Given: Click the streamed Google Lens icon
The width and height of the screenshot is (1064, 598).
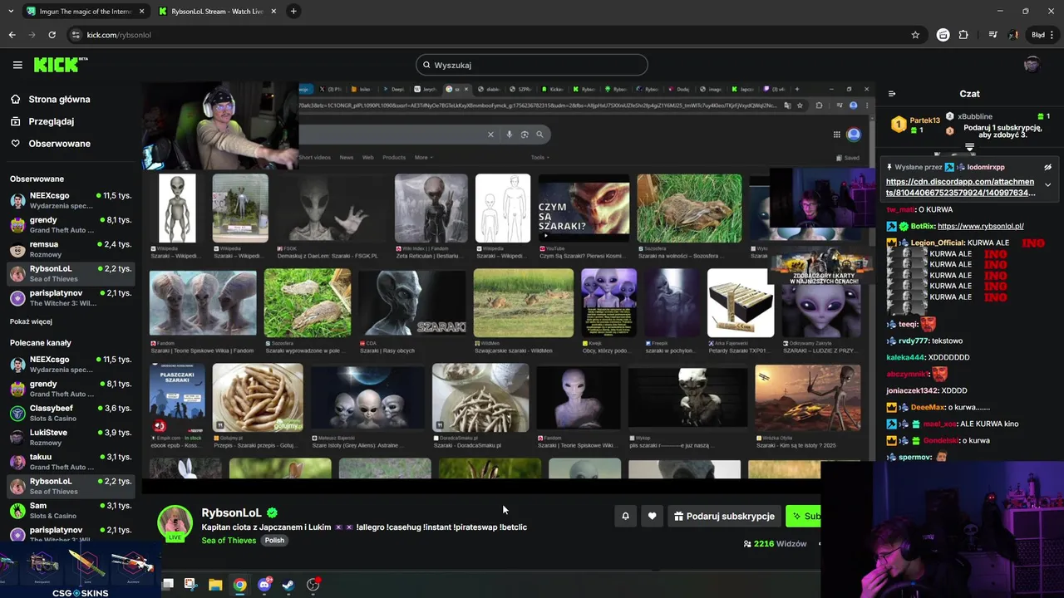Looking at the screenshot, I should pos(525,135).
